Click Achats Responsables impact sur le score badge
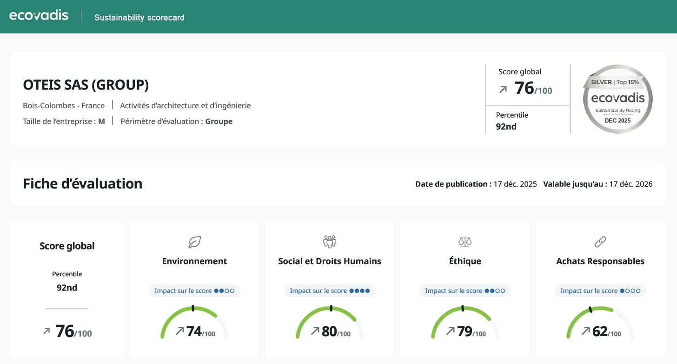 pyautogui.click(x=600, y=291)
